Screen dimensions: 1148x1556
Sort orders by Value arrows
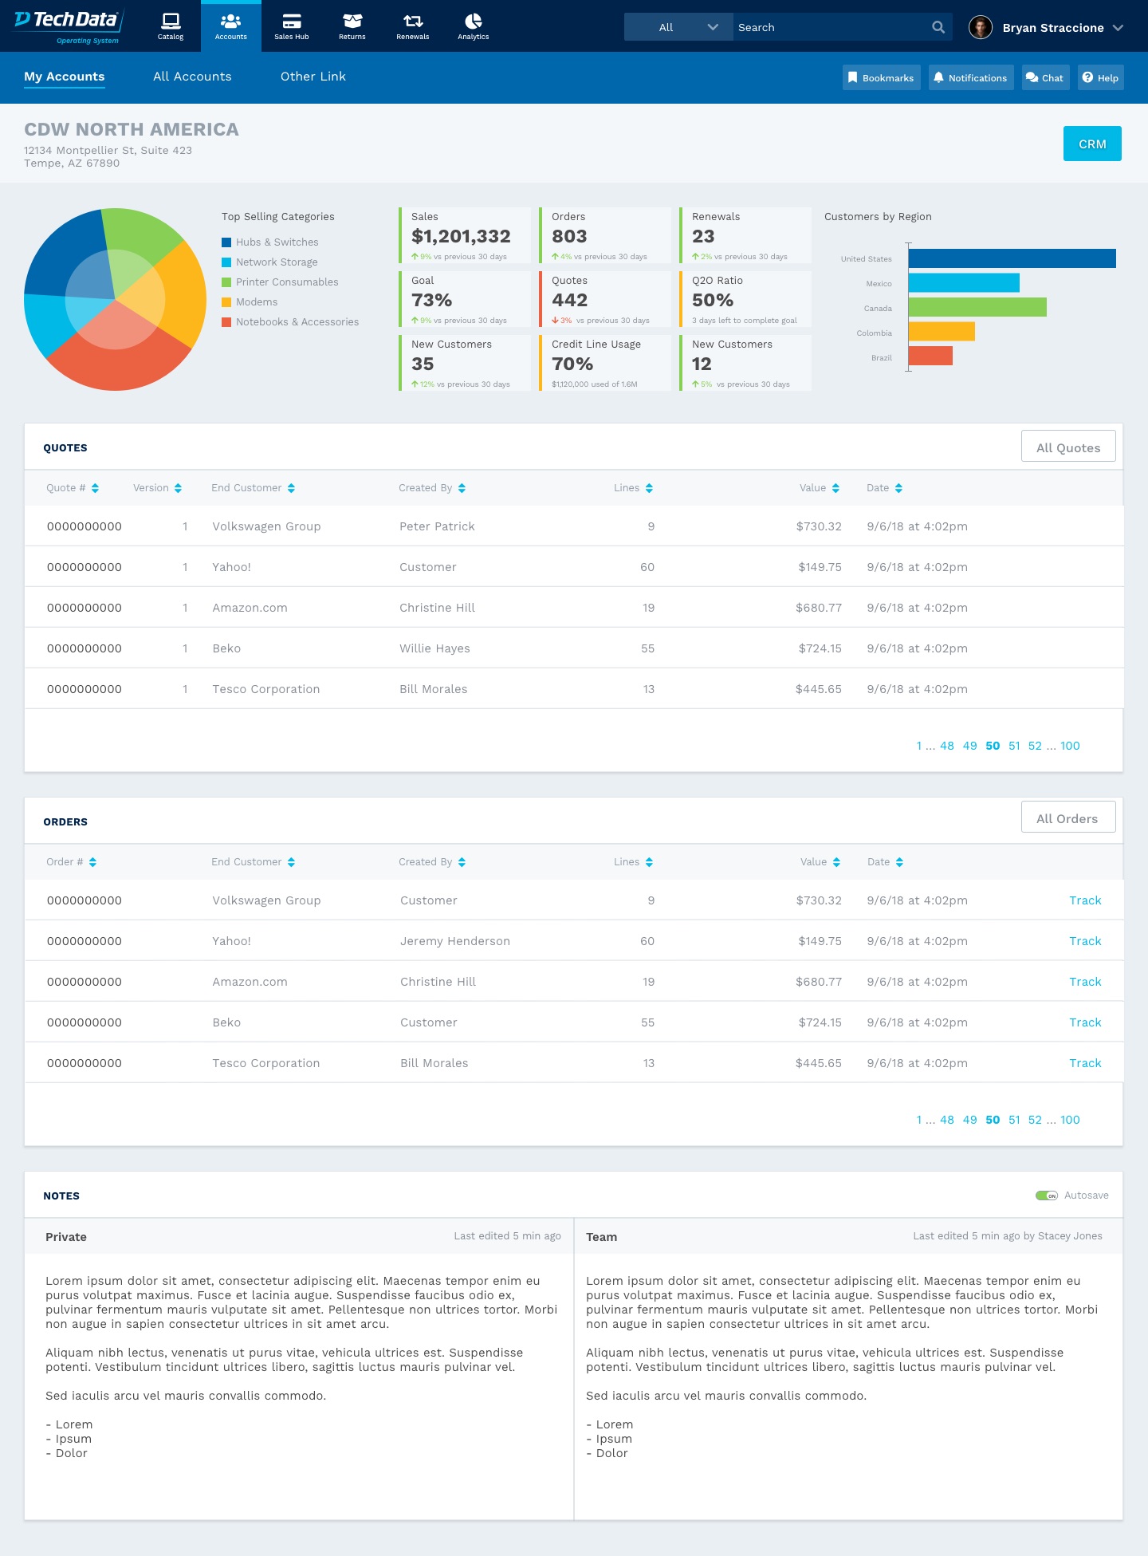point(836,862)
